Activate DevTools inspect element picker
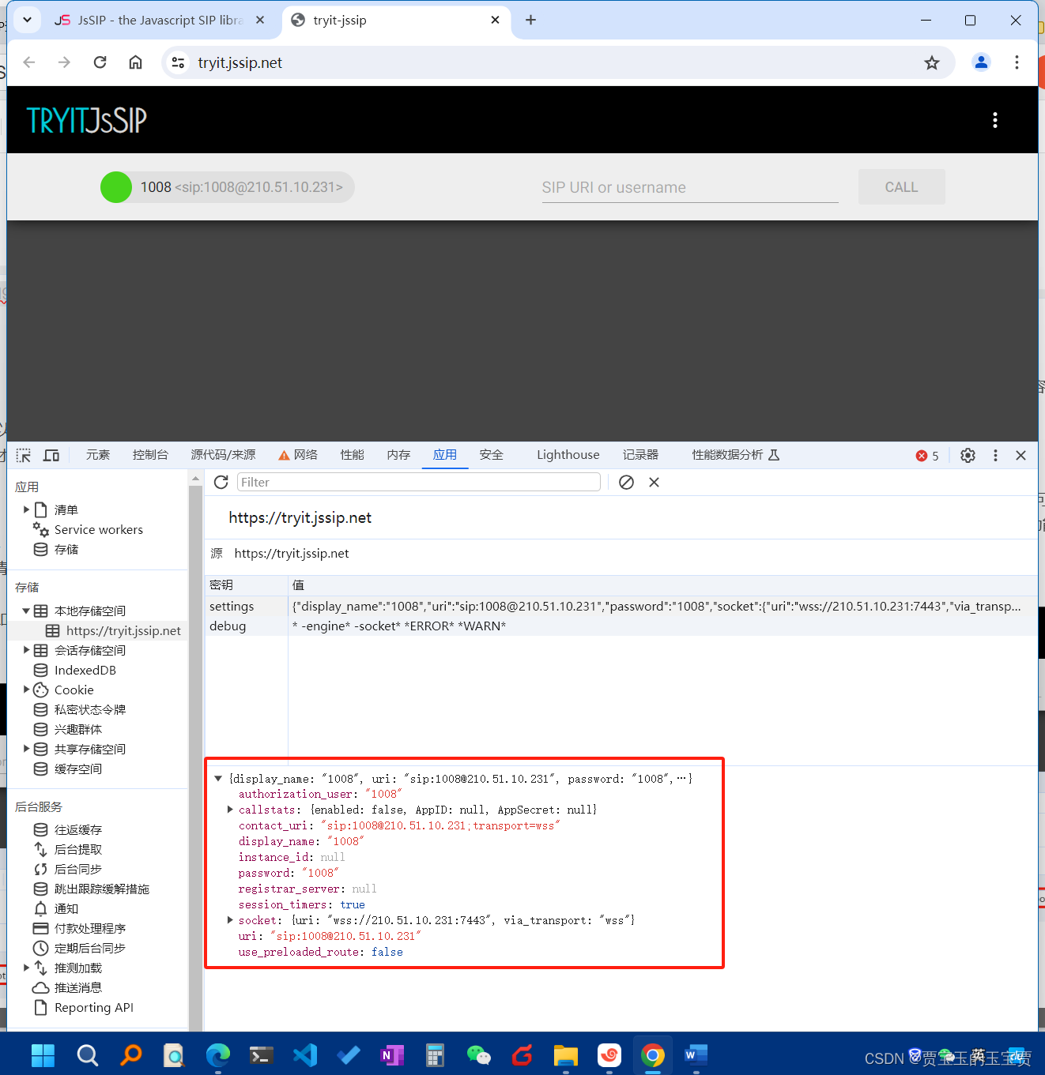The image size is (1045, 1075). (24, 455)
